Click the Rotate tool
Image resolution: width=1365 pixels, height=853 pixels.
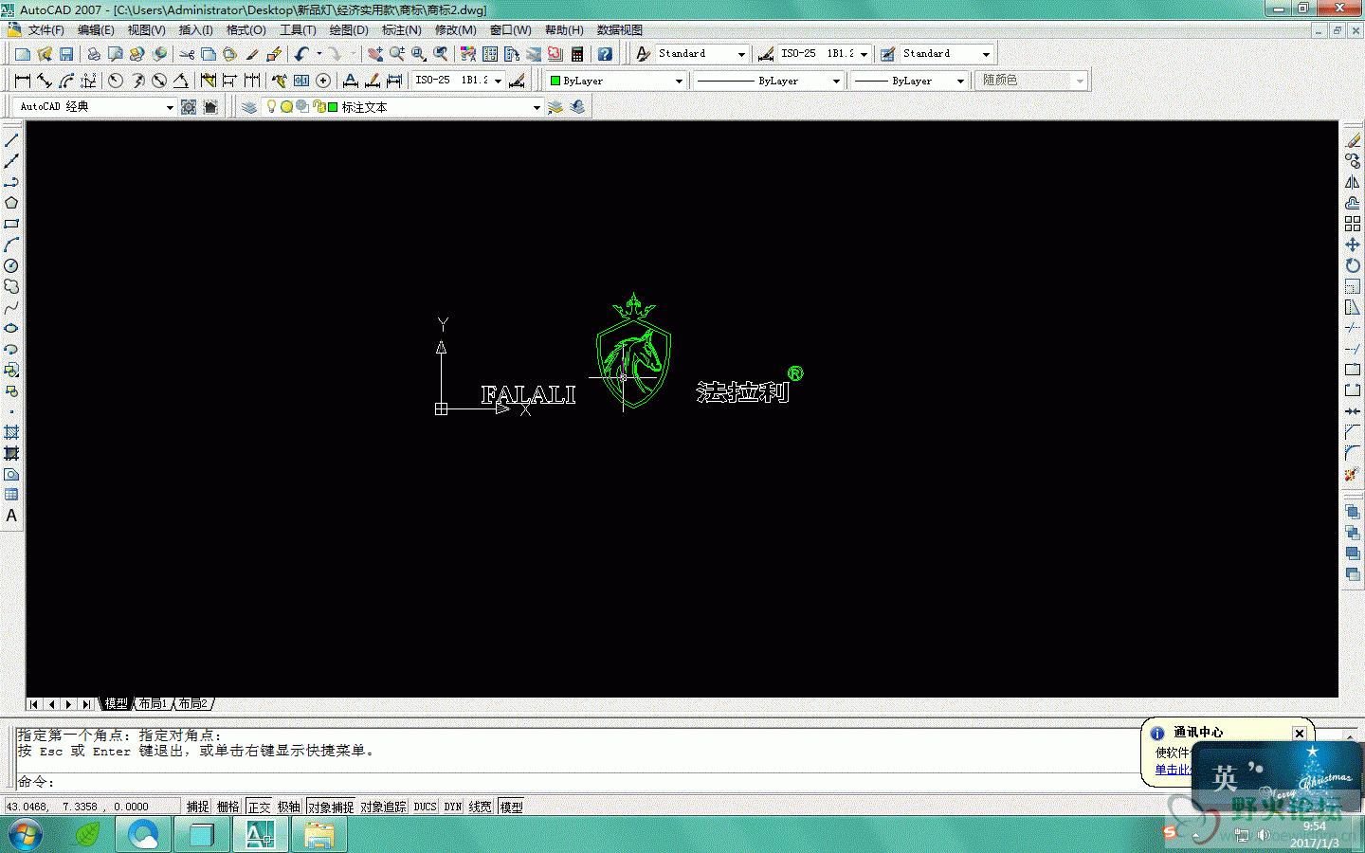[x=1353, y=265]
